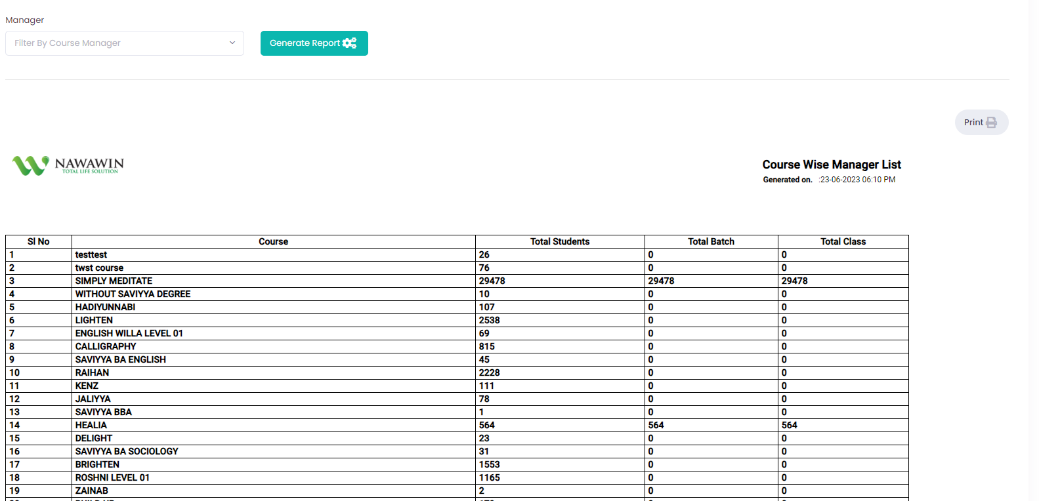Screen dimensions: 1039x501
Task: Select the Total Students column header
Action: pyautogui.click(x=560, y=242)
